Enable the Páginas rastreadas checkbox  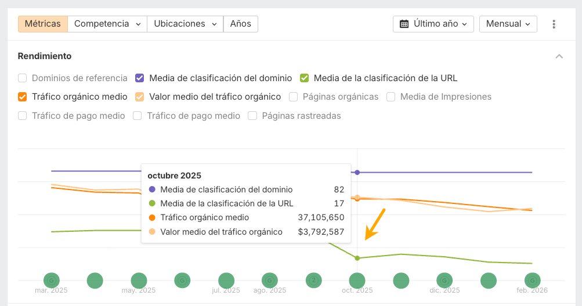(252, 116)
